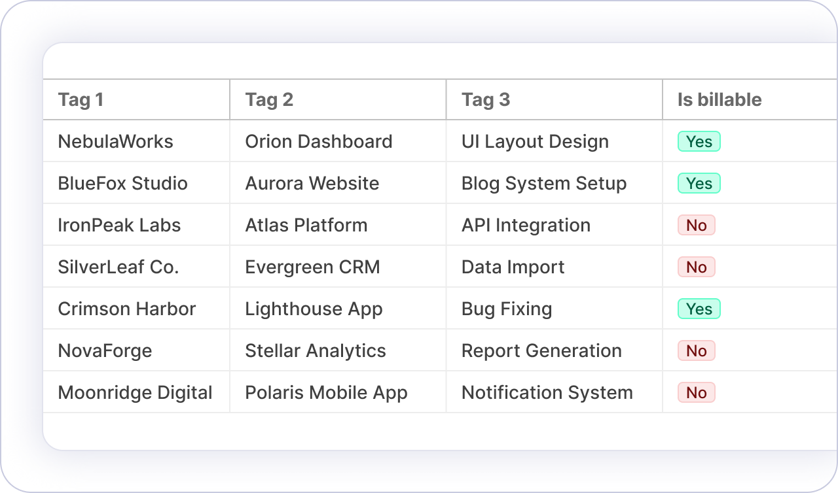The image size is (838, 493).
Task: Click the Atlas Platform cell
Action: click(x=306, y=226)
